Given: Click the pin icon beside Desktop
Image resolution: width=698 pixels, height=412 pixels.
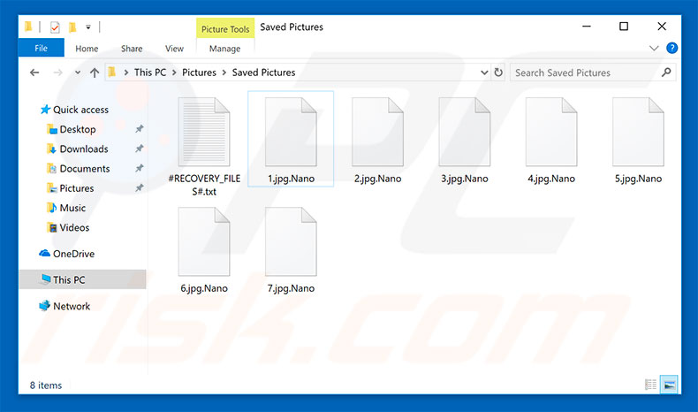Looking at the screenshot, I should (140, 129).
